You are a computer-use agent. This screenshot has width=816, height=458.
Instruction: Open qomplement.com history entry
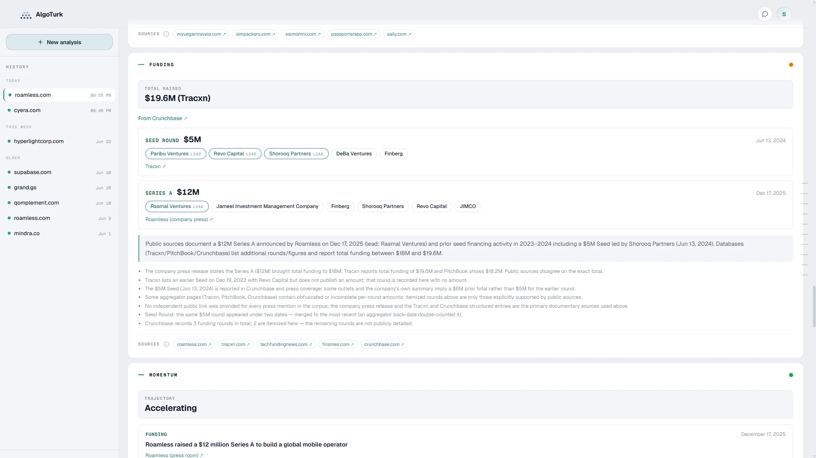pyautogui.click(x=59, y=203)
